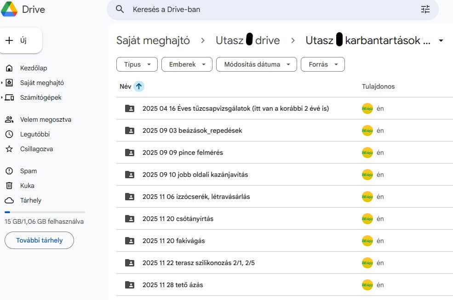Open the Módosítás dátuma filter dropdown
Screen dimensions: 453x300
pyautogui.click(x=256, y=64)
